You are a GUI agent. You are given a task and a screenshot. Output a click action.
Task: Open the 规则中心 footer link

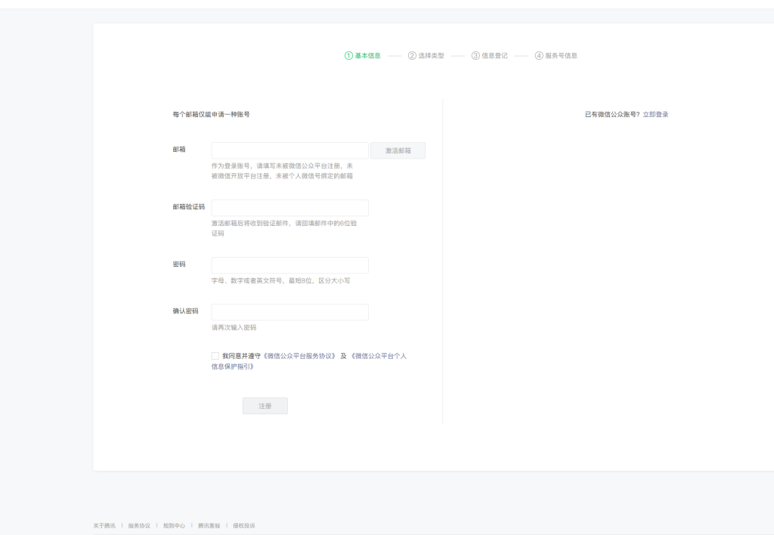[x=175, y=526]
